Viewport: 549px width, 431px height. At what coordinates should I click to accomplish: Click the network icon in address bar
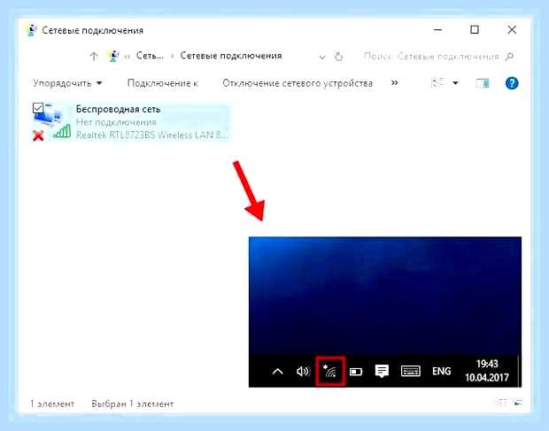tap(113, 56)
